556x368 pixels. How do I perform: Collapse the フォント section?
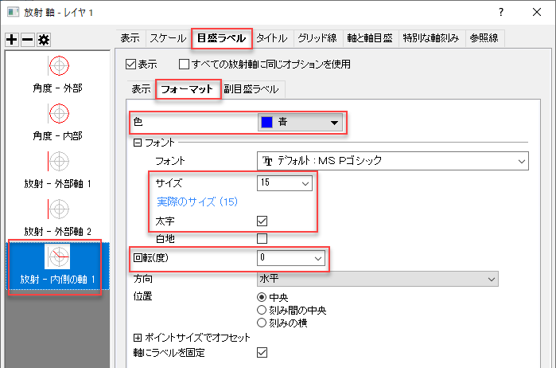click(x=138, y=143)
